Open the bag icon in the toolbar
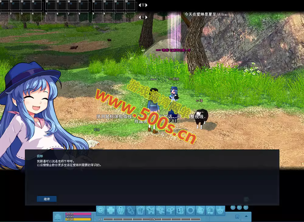Image resolution: width=304 pixels, height=222 pixels. [140, 210]
